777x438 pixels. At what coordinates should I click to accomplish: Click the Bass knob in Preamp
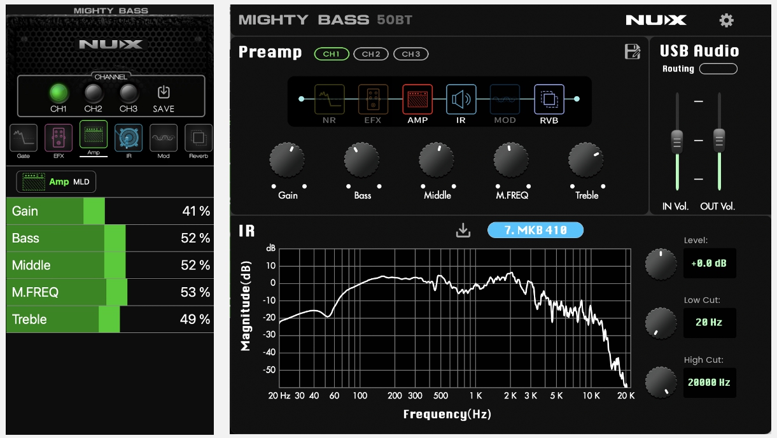coord(362,160)
